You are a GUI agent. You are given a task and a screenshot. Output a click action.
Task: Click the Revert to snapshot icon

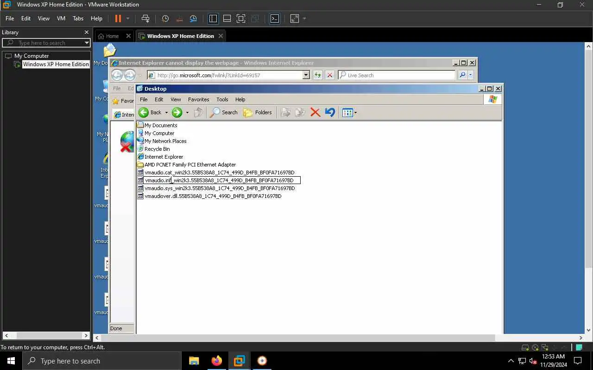click(x=180, y=18)
